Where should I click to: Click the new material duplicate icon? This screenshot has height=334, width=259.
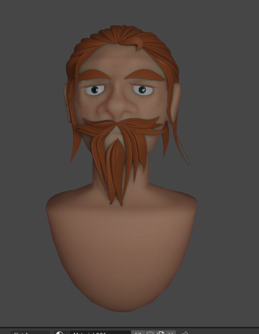click(161, 332)
